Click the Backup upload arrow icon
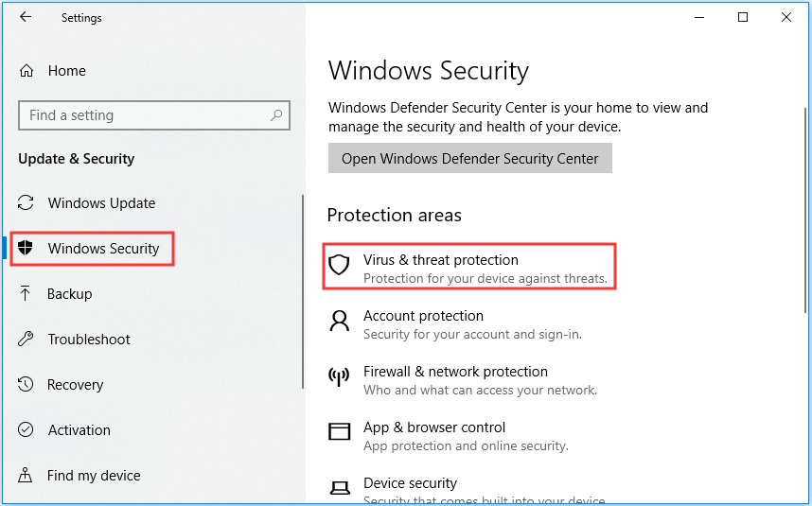 pyautogui.click(x=26, y=294)
